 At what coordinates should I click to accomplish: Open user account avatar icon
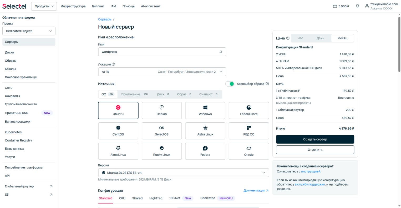367,6
